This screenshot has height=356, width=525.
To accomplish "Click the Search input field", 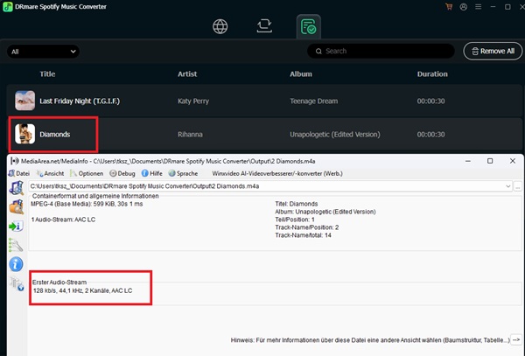I will click(381, 51).
